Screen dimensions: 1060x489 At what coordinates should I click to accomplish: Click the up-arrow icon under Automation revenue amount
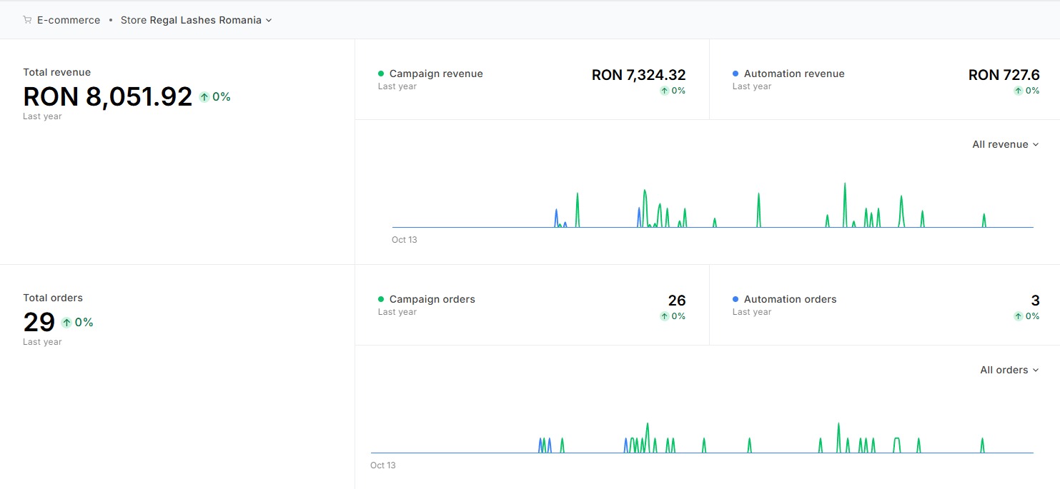click(x=1019, y=91)
